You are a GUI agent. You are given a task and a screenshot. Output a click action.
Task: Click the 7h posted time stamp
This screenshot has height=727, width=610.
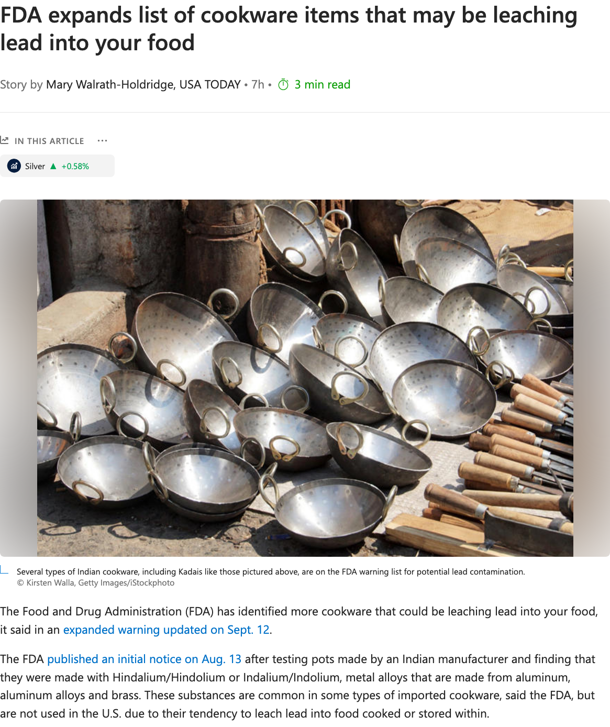point(258,84)
